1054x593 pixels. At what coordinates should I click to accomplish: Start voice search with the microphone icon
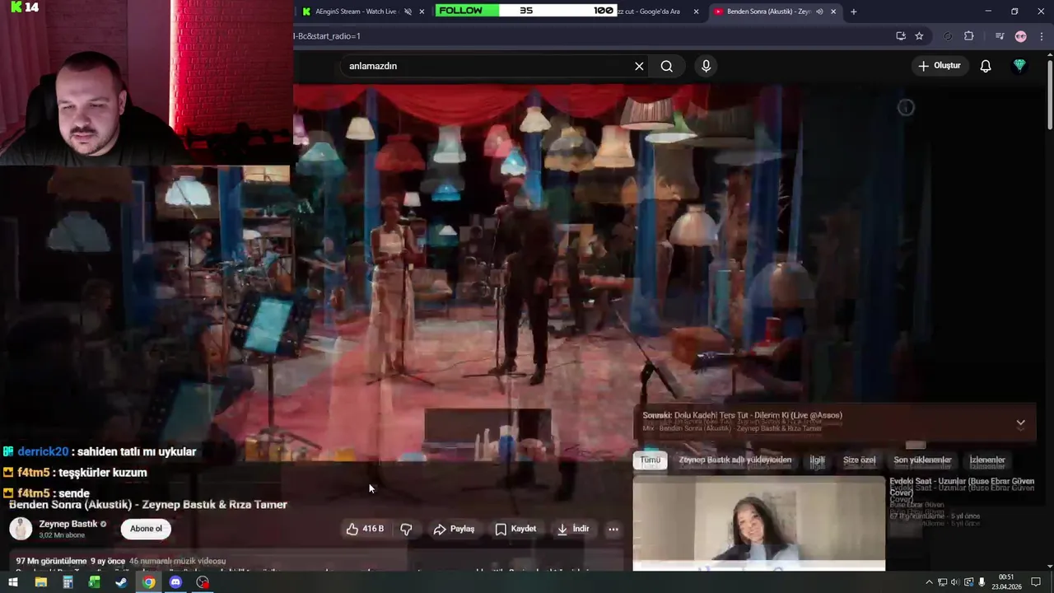(x=706, y=66)
